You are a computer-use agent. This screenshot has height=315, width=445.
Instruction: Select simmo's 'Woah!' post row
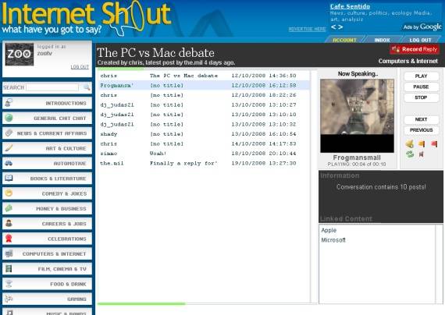pos(204,154)
